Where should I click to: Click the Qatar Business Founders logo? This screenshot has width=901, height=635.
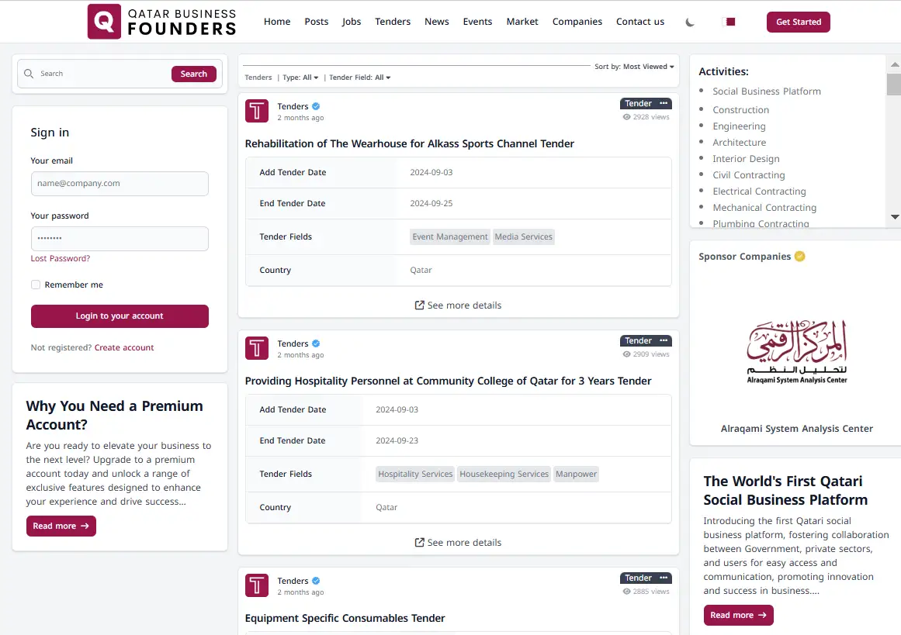pyautogui.click(x=161, y=22)
